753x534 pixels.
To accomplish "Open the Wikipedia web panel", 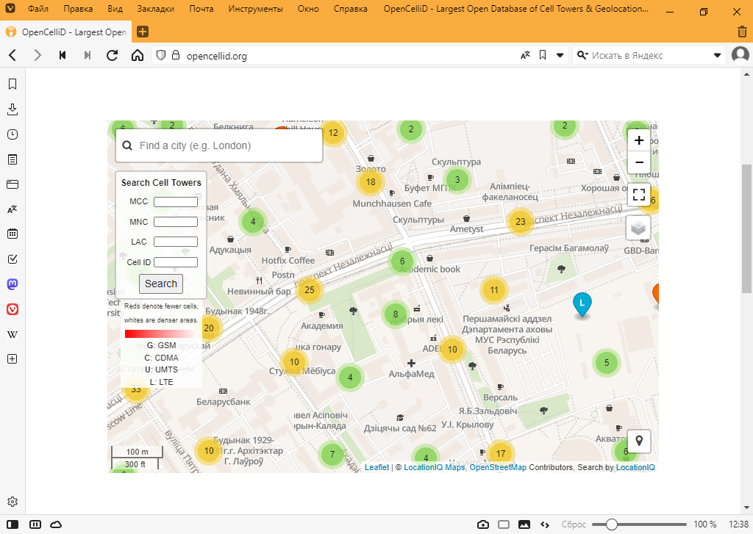I will 12,334.
